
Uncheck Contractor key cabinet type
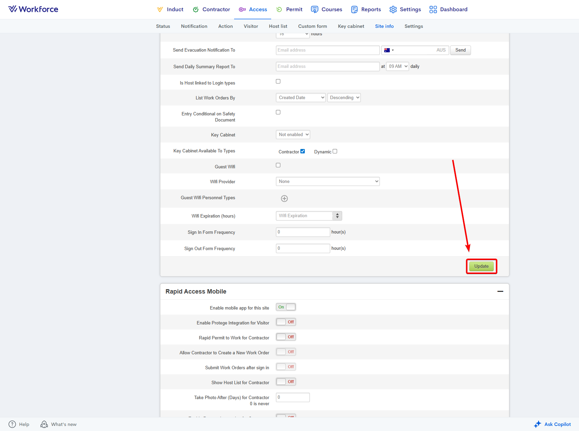point(302,151)
